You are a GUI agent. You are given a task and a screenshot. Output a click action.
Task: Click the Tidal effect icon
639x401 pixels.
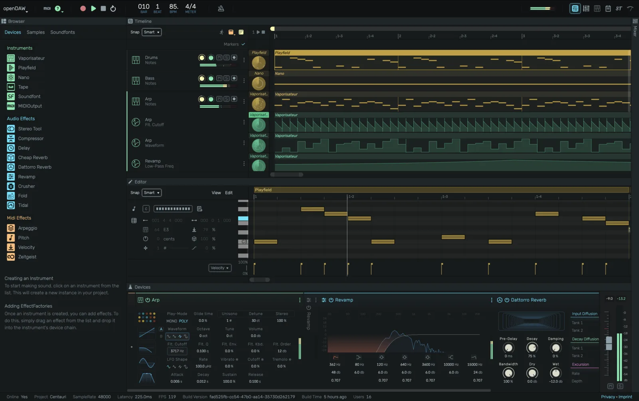11,206
